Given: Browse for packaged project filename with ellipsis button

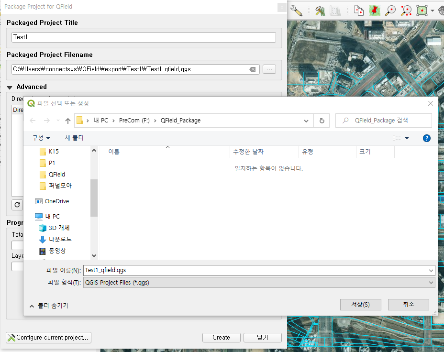Looking at the screenshot, I should [269, 69].
